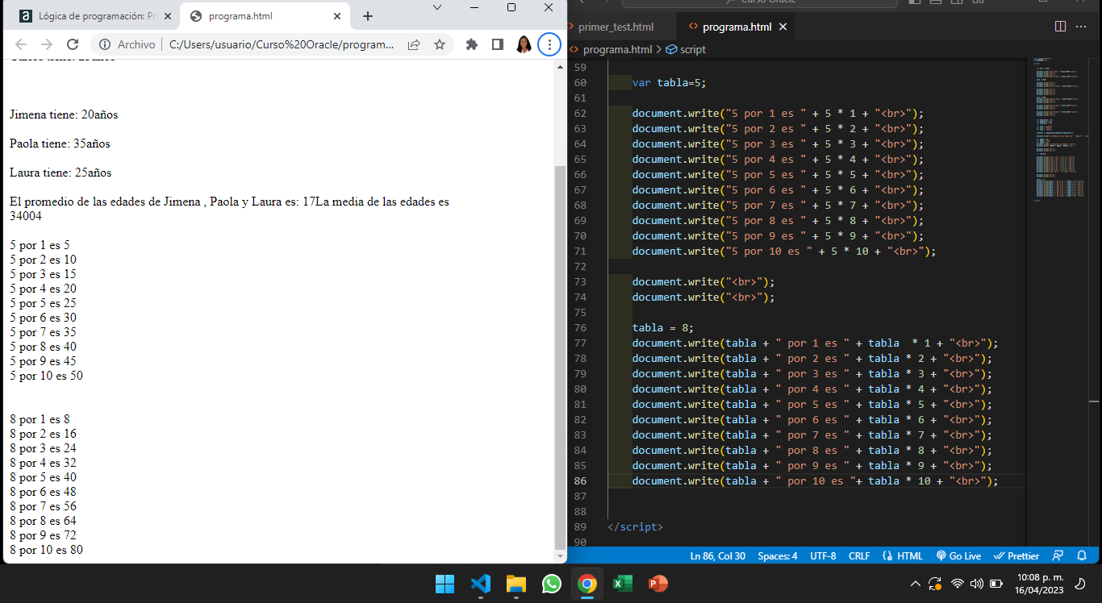Screen dimensions: 1102x603
Task: Click the text 'Jimena tiene: 20años'
Action: [64, 114]
